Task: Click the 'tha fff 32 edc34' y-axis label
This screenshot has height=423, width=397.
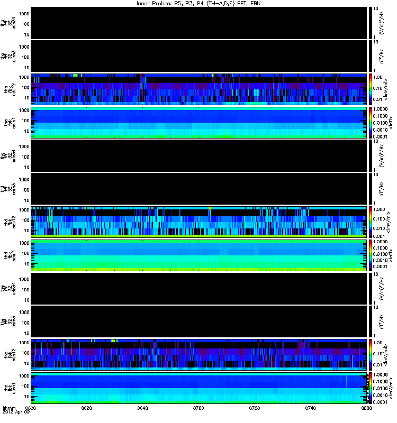Action: click(8, 23)
